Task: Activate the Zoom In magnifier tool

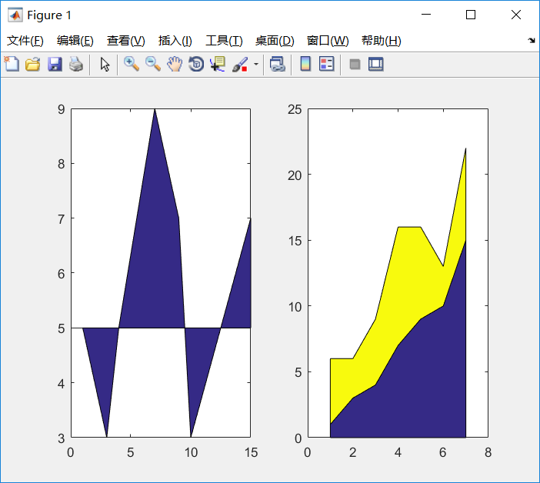Action: [x=132, y=64]
